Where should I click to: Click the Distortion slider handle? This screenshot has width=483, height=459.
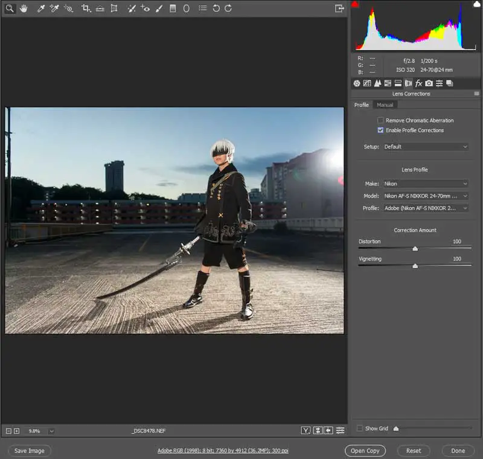(x=415, y=249)
